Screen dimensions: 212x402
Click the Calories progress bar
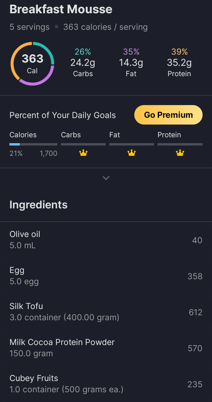(33, 145)
